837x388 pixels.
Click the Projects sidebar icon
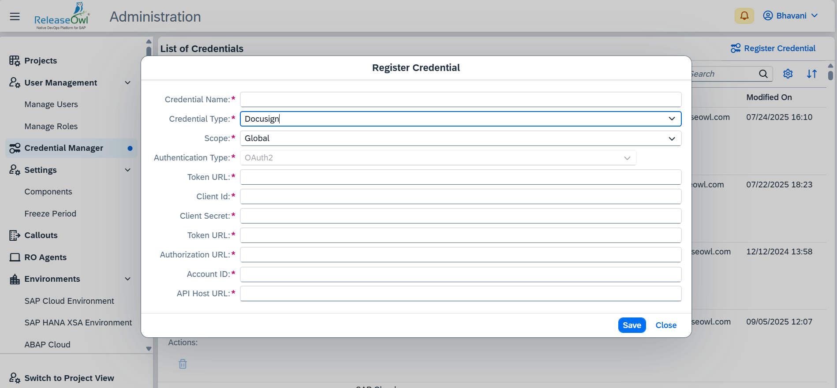[15, 61]
